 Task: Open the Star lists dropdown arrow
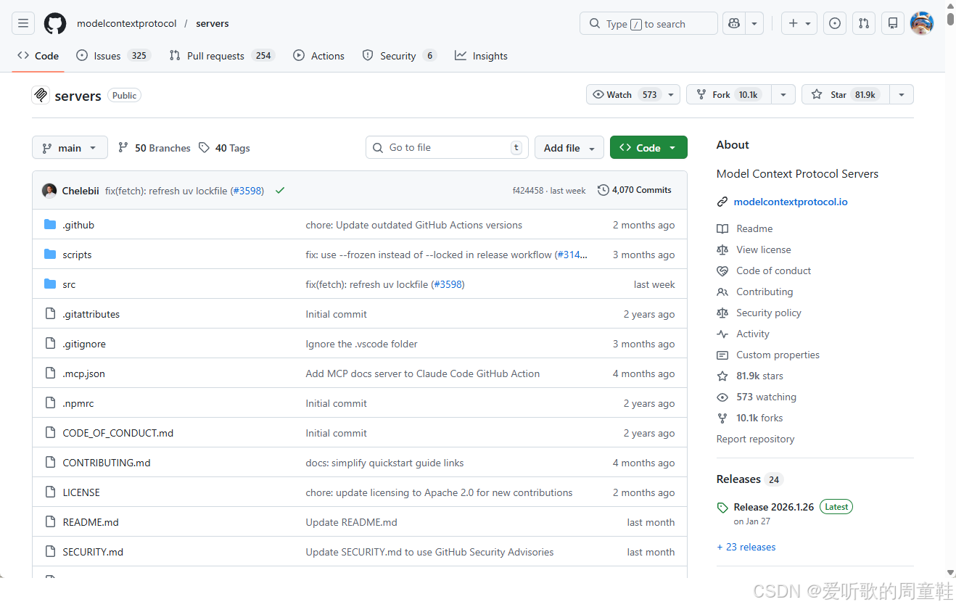pyautogui.click(x=902, y=95)
